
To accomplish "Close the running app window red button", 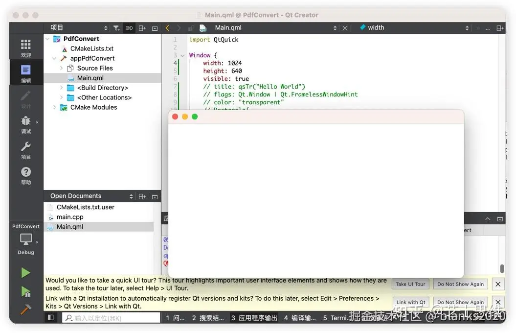I will coord(175,117).
